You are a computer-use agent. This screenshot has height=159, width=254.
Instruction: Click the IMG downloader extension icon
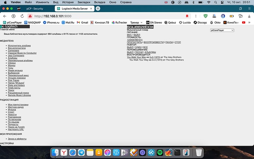click(x=214, y=16)
